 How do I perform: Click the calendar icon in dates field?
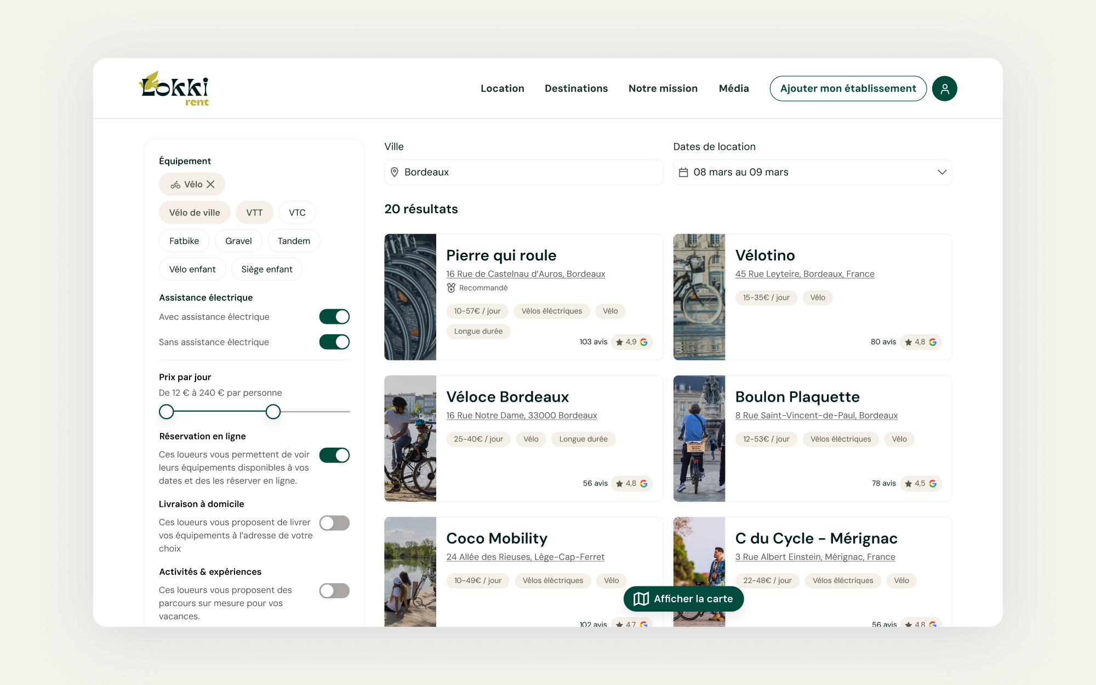coord(683,172)
